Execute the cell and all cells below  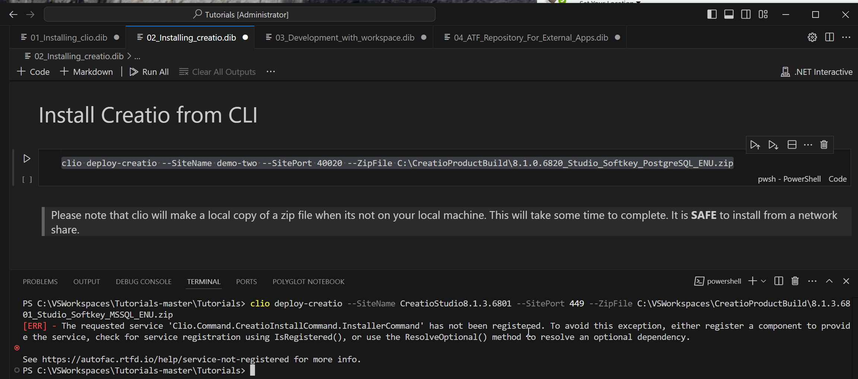(x=773, y=145)
